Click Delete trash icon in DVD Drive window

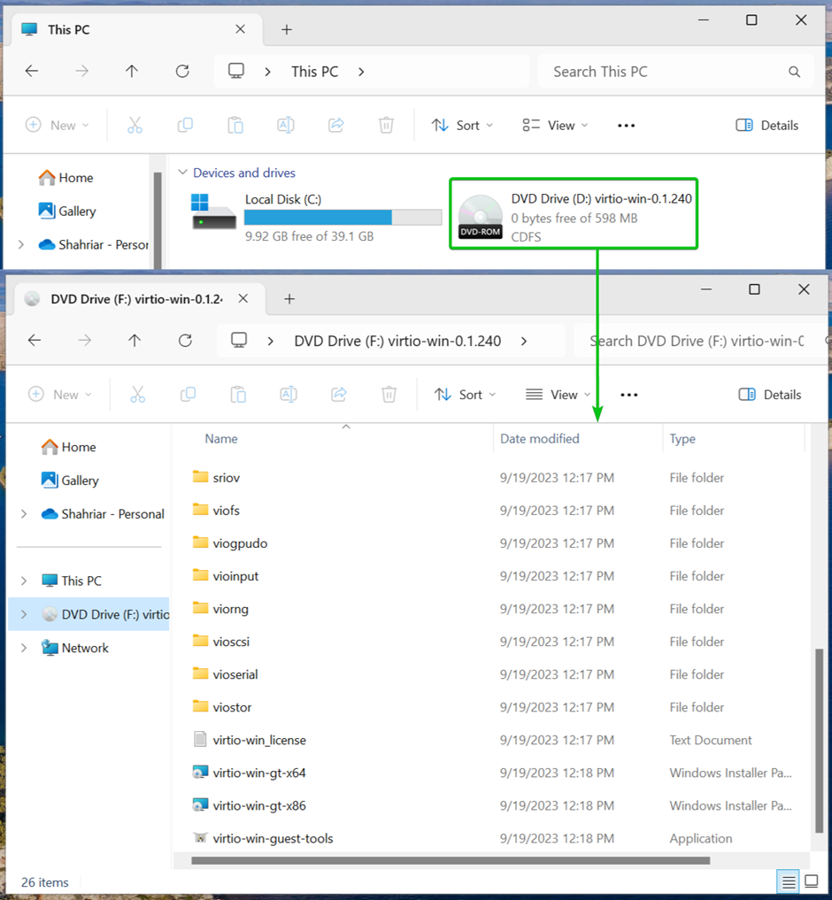coord(389,395)
